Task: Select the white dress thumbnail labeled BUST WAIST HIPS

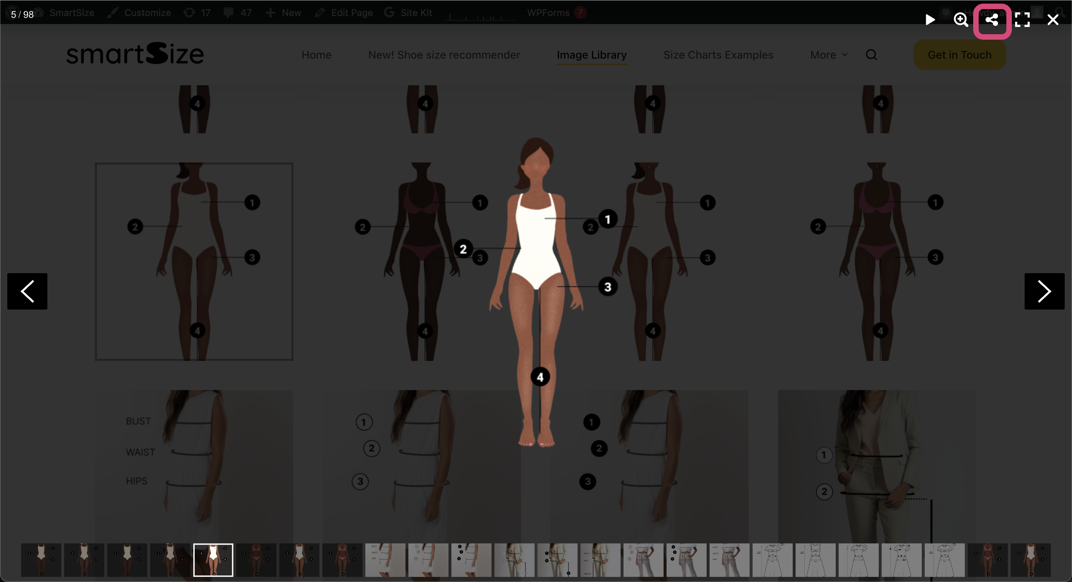Action: 385,560
